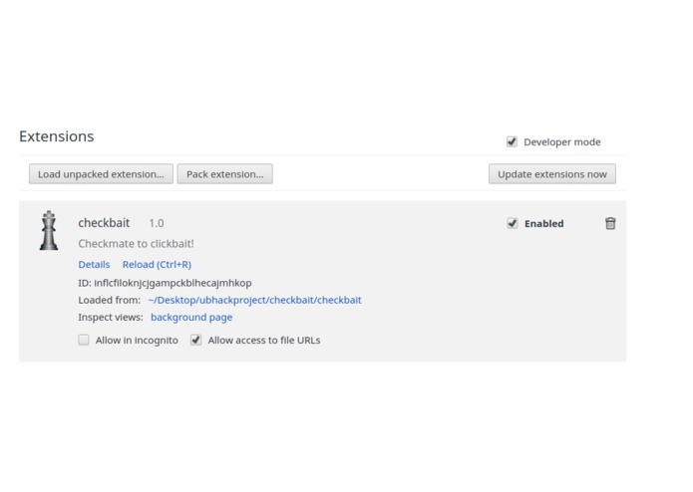Click Reload (Ctrl+R) link

157,264
